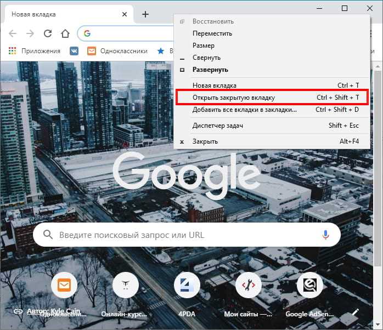This screenshot has height=330, width=383.
Task: Open the Google AdSense shortcut tile
Action: [x=309, y=285]
